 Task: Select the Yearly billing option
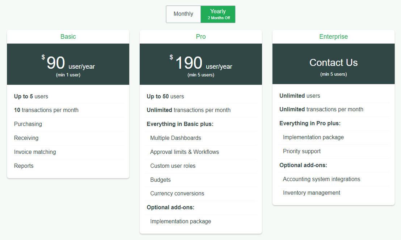(x=218, y=14)
